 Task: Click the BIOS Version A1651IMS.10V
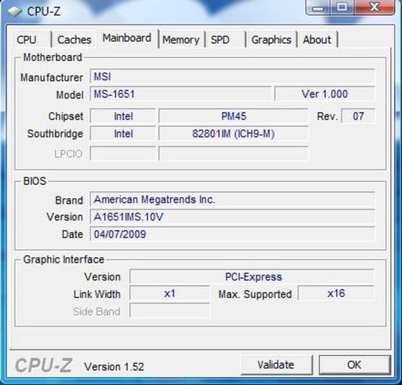[x=232, y=217]
